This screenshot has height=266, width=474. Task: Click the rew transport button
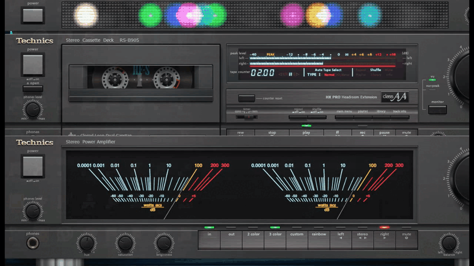click(240, 133)
